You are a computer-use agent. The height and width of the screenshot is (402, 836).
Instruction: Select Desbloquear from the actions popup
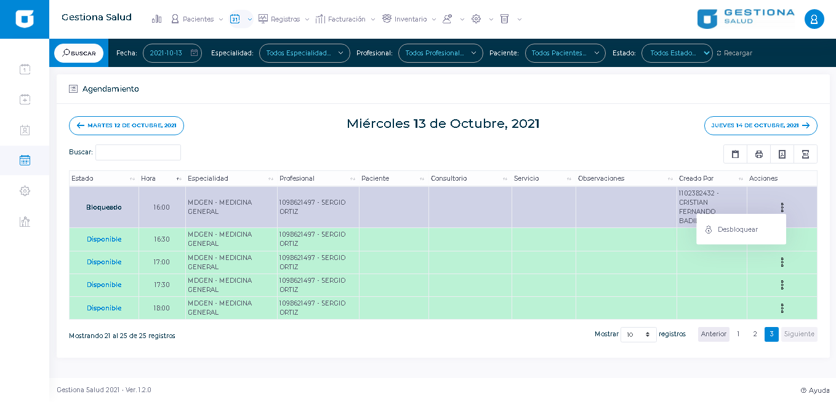coord(737,229)
